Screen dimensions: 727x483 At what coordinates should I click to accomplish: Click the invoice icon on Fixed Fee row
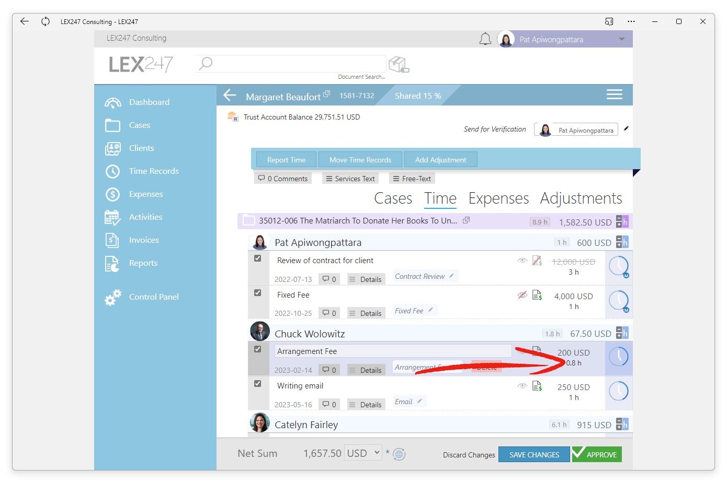click(537, 295)
